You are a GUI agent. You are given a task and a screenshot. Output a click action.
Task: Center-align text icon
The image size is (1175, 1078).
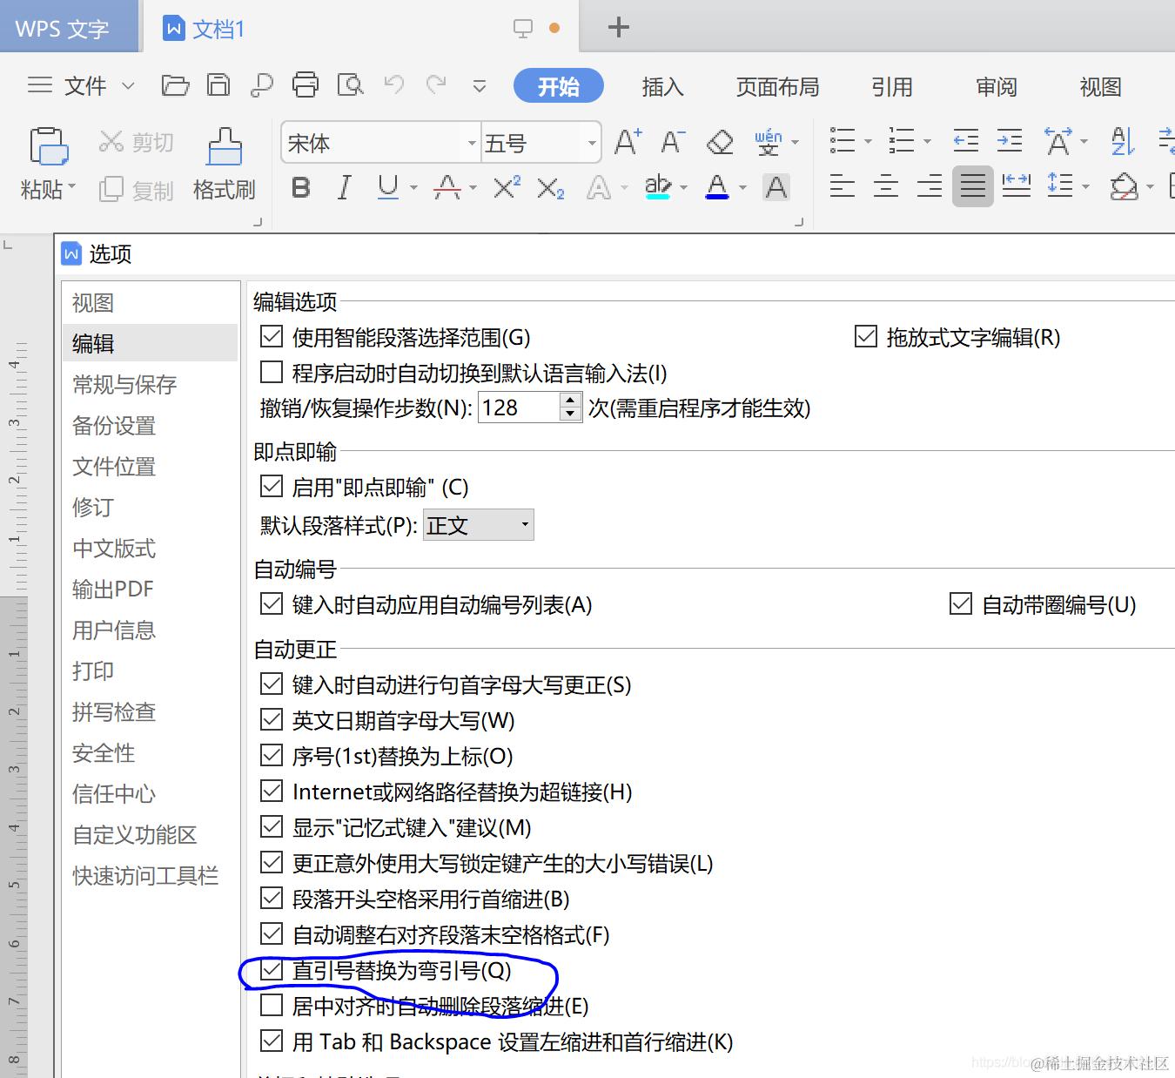[886, 186]
